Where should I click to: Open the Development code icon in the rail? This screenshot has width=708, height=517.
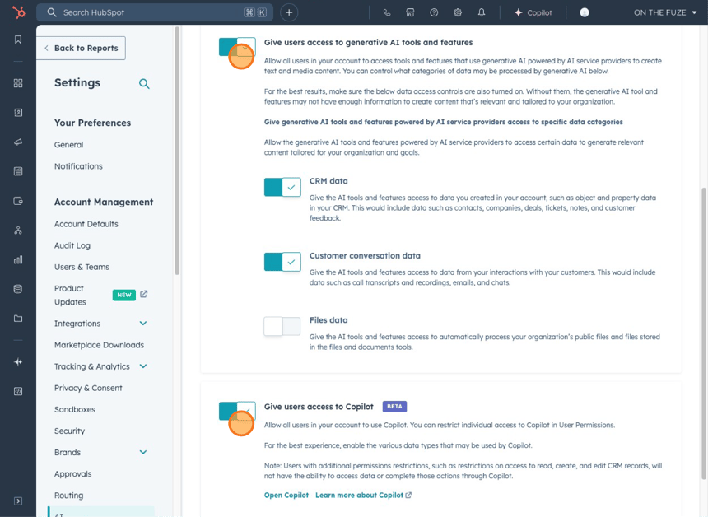point(18,392)
